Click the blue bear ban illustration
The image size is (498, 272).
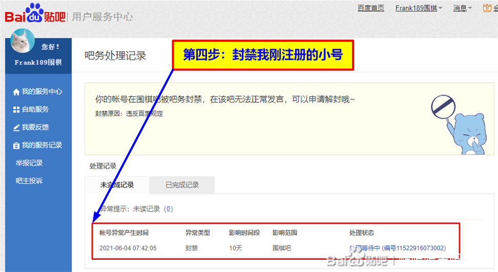pos(460,124)
